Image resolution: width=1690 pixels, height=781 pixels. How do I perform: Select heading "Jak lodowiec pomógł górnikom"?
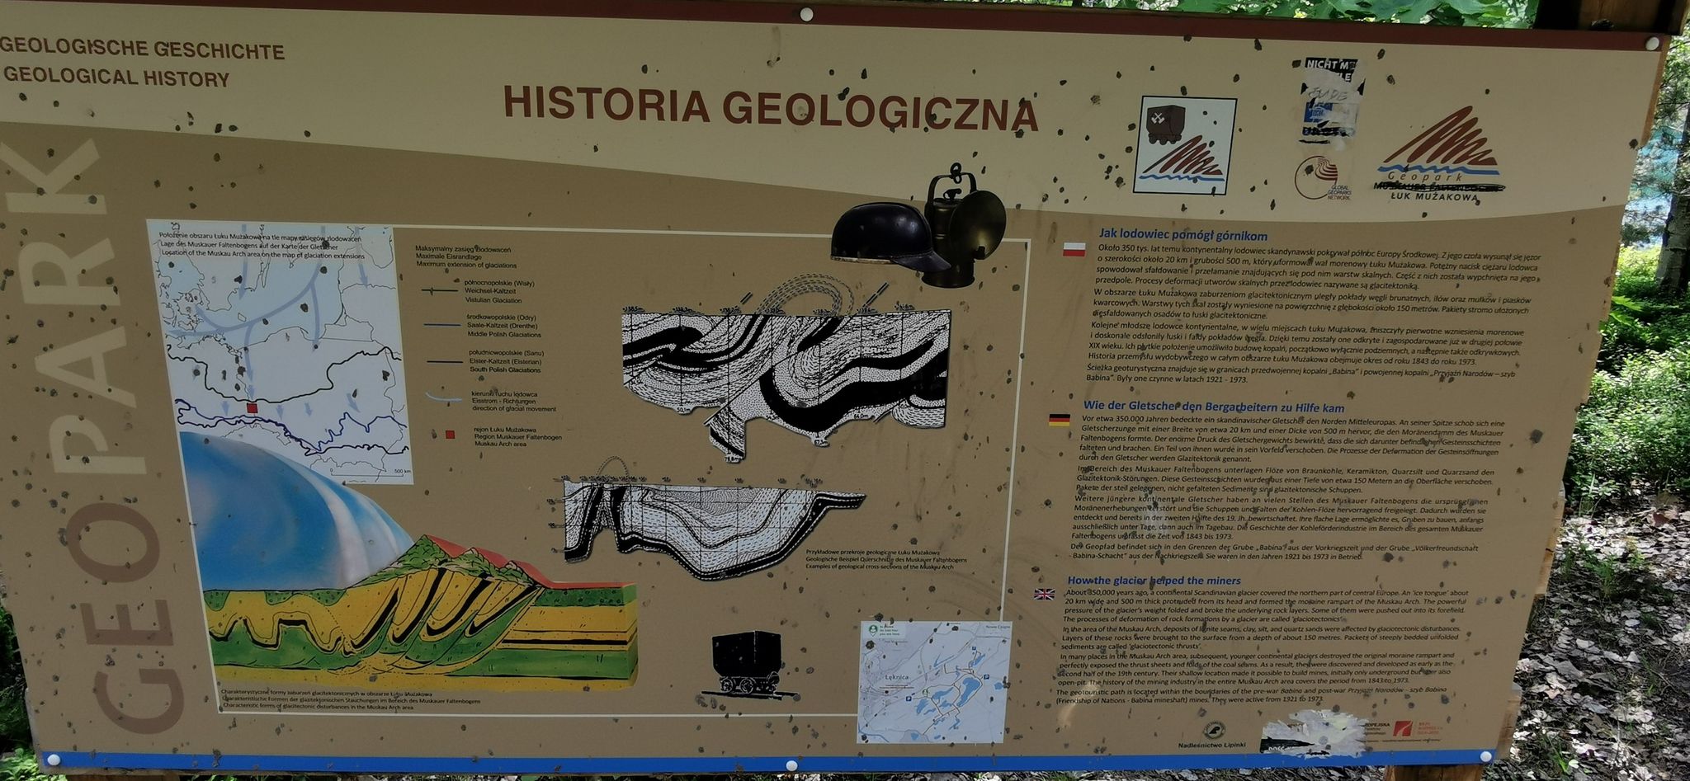click(1183, 236)
